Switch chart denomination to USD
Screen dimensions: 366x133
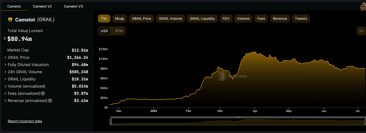coord(104,31)
